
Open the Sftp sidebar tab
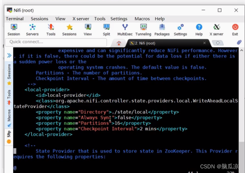pyautogui.click(x=9, y=137)
